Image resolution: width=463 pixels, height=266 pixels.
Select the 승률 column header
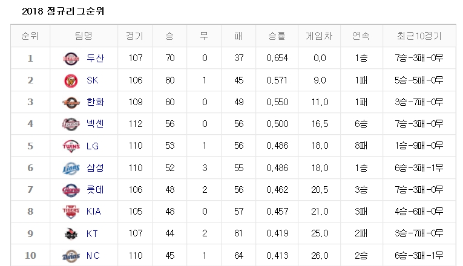pos(277,36)
